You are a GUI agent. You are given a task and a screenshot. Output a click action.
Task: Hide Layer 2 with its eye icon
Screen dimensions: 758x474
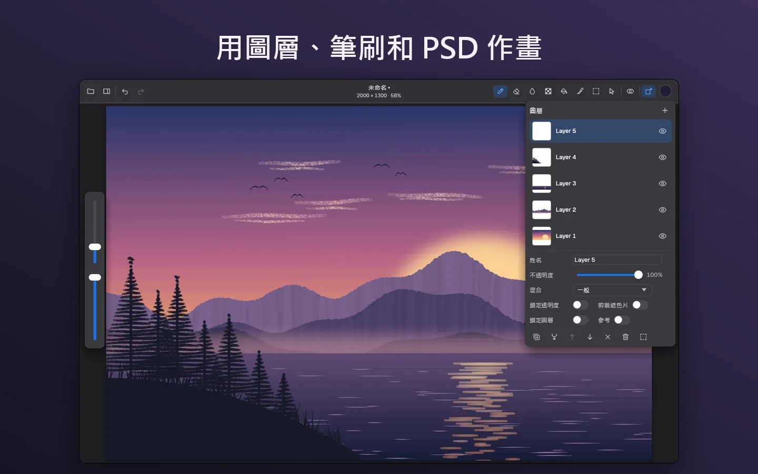point(663,210)
